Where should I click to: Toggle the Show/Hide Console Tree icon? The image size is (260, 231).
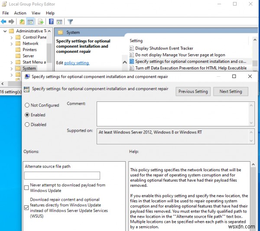(30, 22)
